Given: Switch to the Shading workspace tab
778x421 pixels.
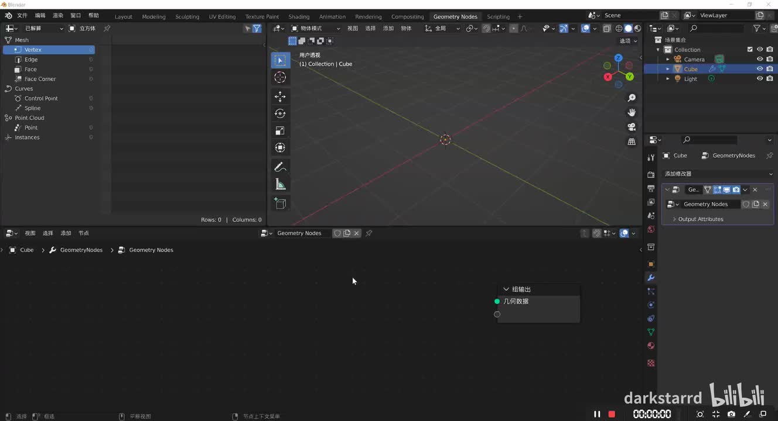Looking at the screenshot, I should (x=299, y=16).
